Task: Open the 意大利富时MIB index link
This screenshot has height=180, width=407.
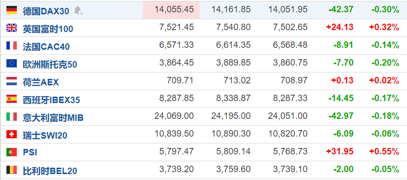Action: tap(53, 118)
